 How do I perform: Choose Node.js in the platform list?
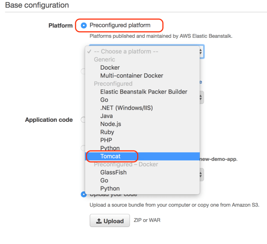[110, 124]
